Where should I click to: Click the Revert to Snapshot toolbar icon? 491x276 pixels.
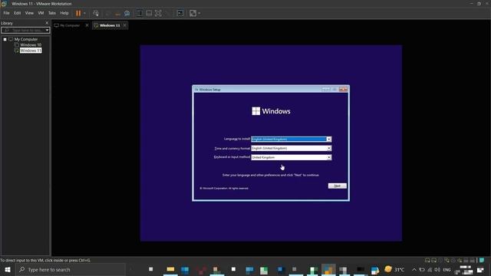[117, 13]
